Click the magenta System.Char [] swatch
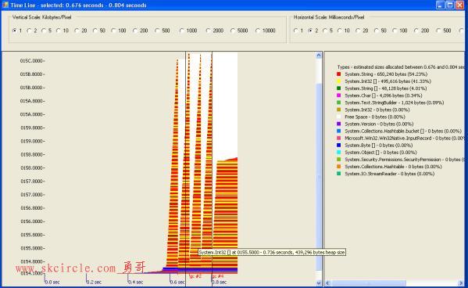Viewport: 468px width, 288px height. 339,95
